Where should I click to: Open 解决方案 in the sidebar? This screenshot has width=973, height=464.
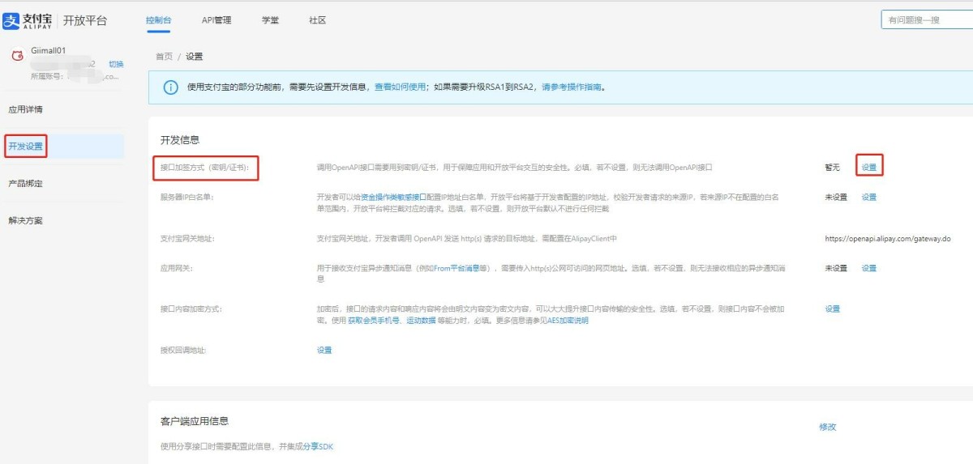click(x=25, y=221)
